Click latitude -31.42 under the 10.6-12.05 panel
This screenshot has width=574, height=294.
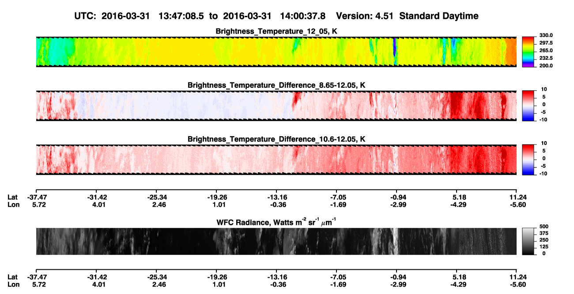[97, 197]
